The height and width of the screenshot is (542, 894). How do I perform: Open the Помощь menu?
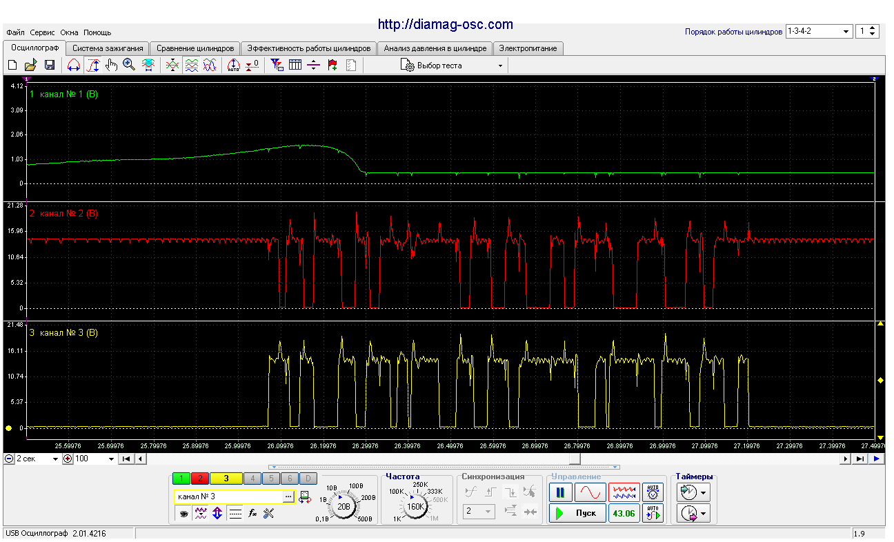[x=97, y=32]
